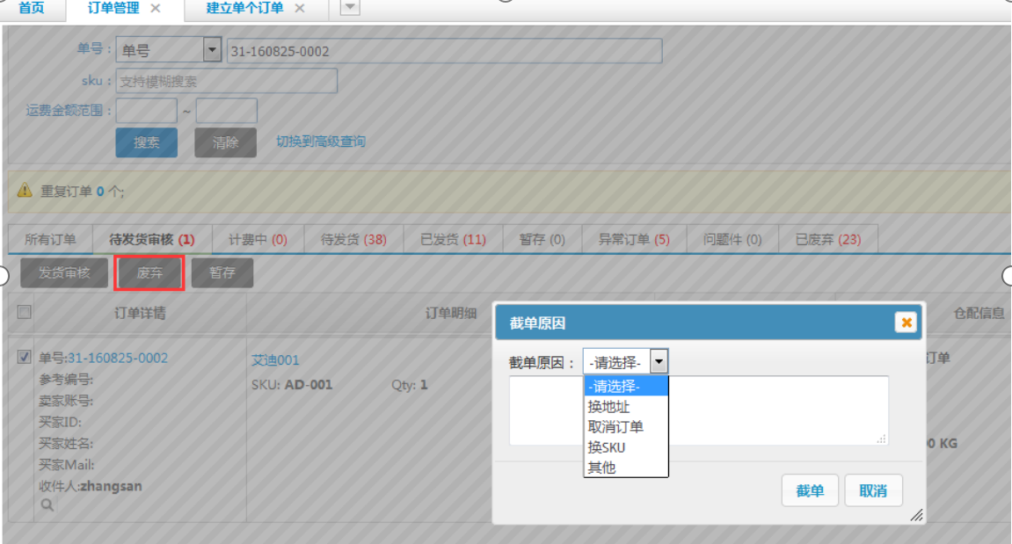
Task: Close the 截单原因 dialog with X icon
Action: point(905,323)
